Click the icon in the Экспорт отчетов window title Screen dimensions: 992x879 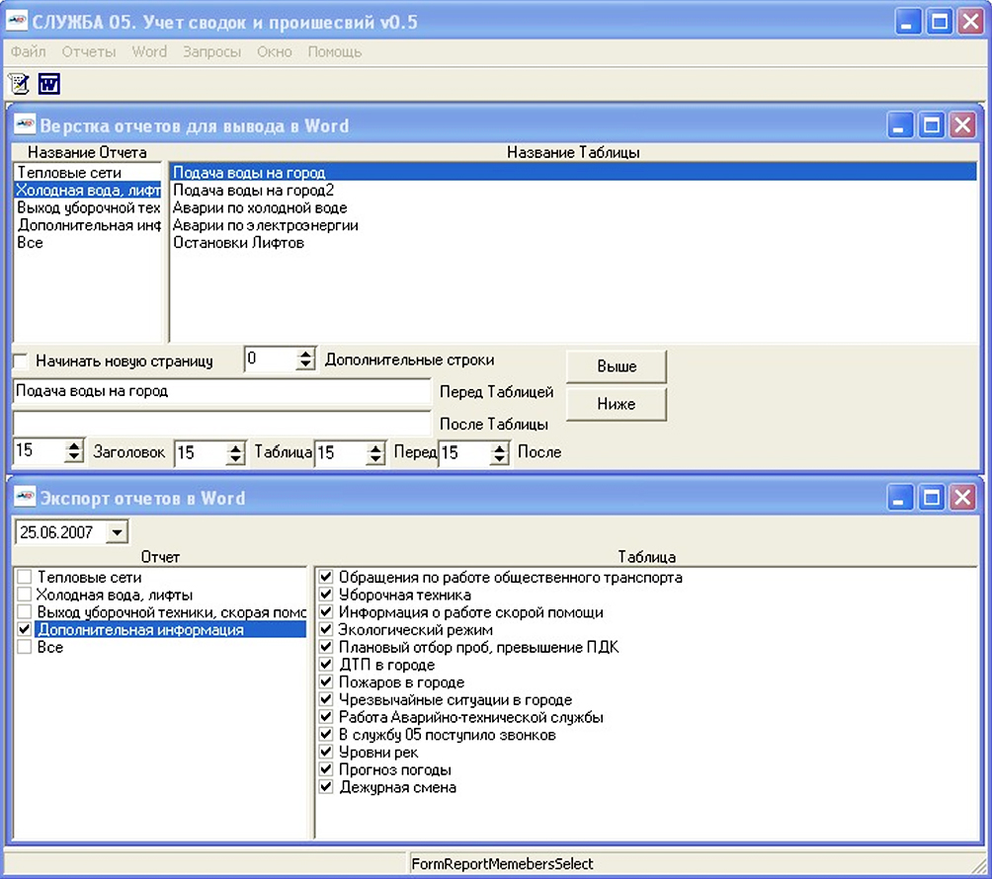coord(25,497)
